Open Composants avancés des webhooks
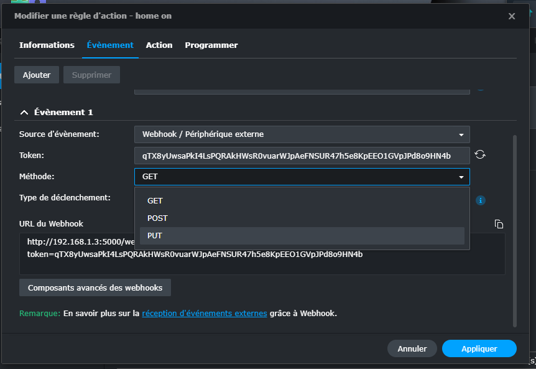536x369 pixels. coord(95,287)
